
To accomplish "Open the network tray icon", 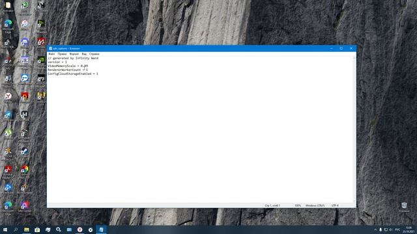I will click(x=386, y=229).
